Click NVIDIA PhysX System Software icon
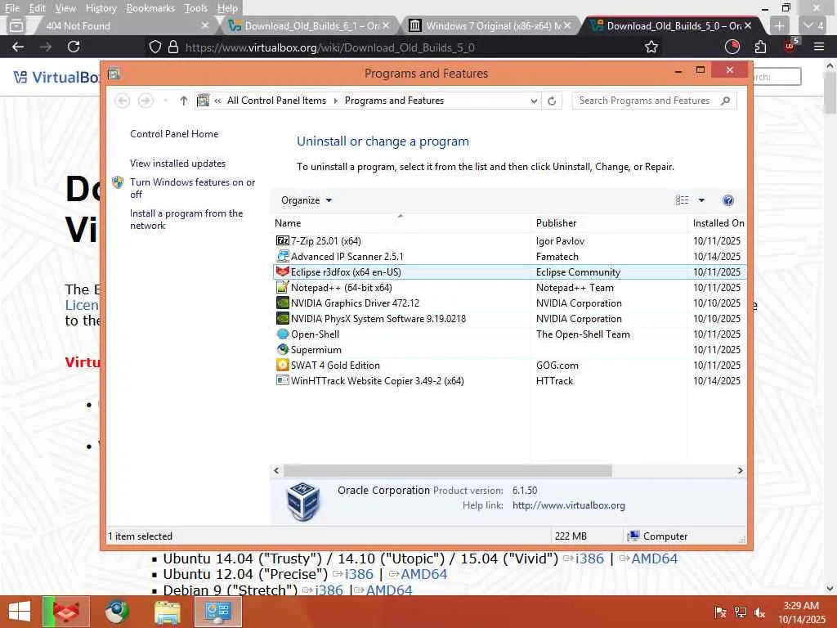 [x=282, y=318]
